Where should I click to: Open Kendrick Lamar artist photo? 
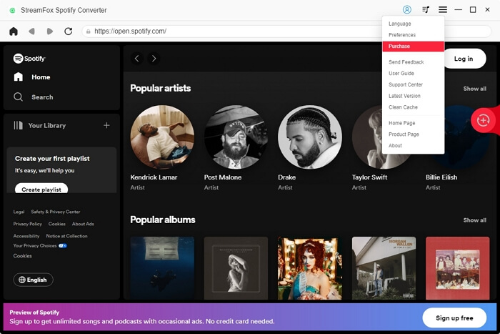click(162, 137)
